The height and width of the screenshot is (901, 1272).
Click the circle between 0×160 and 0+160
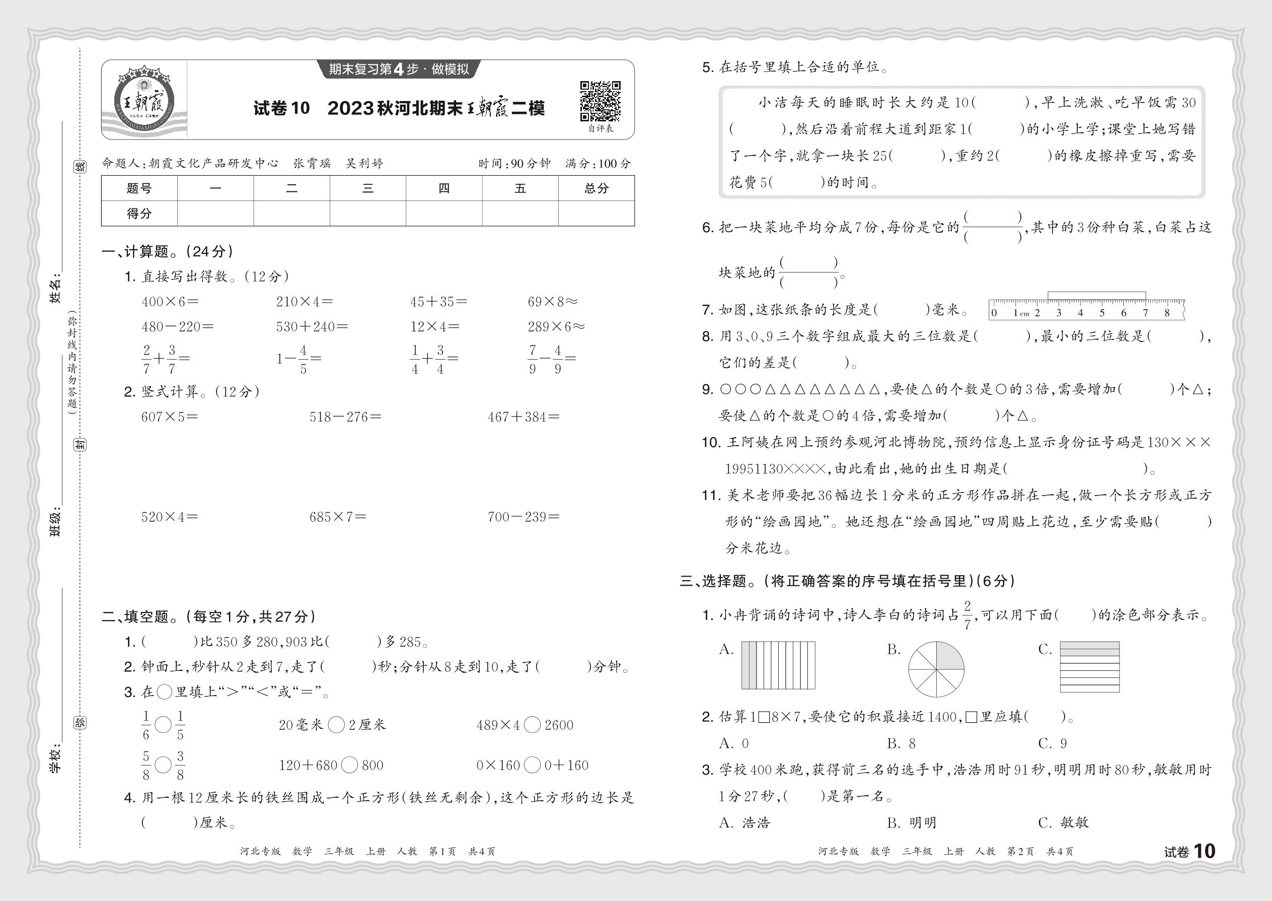coord(532,765)
